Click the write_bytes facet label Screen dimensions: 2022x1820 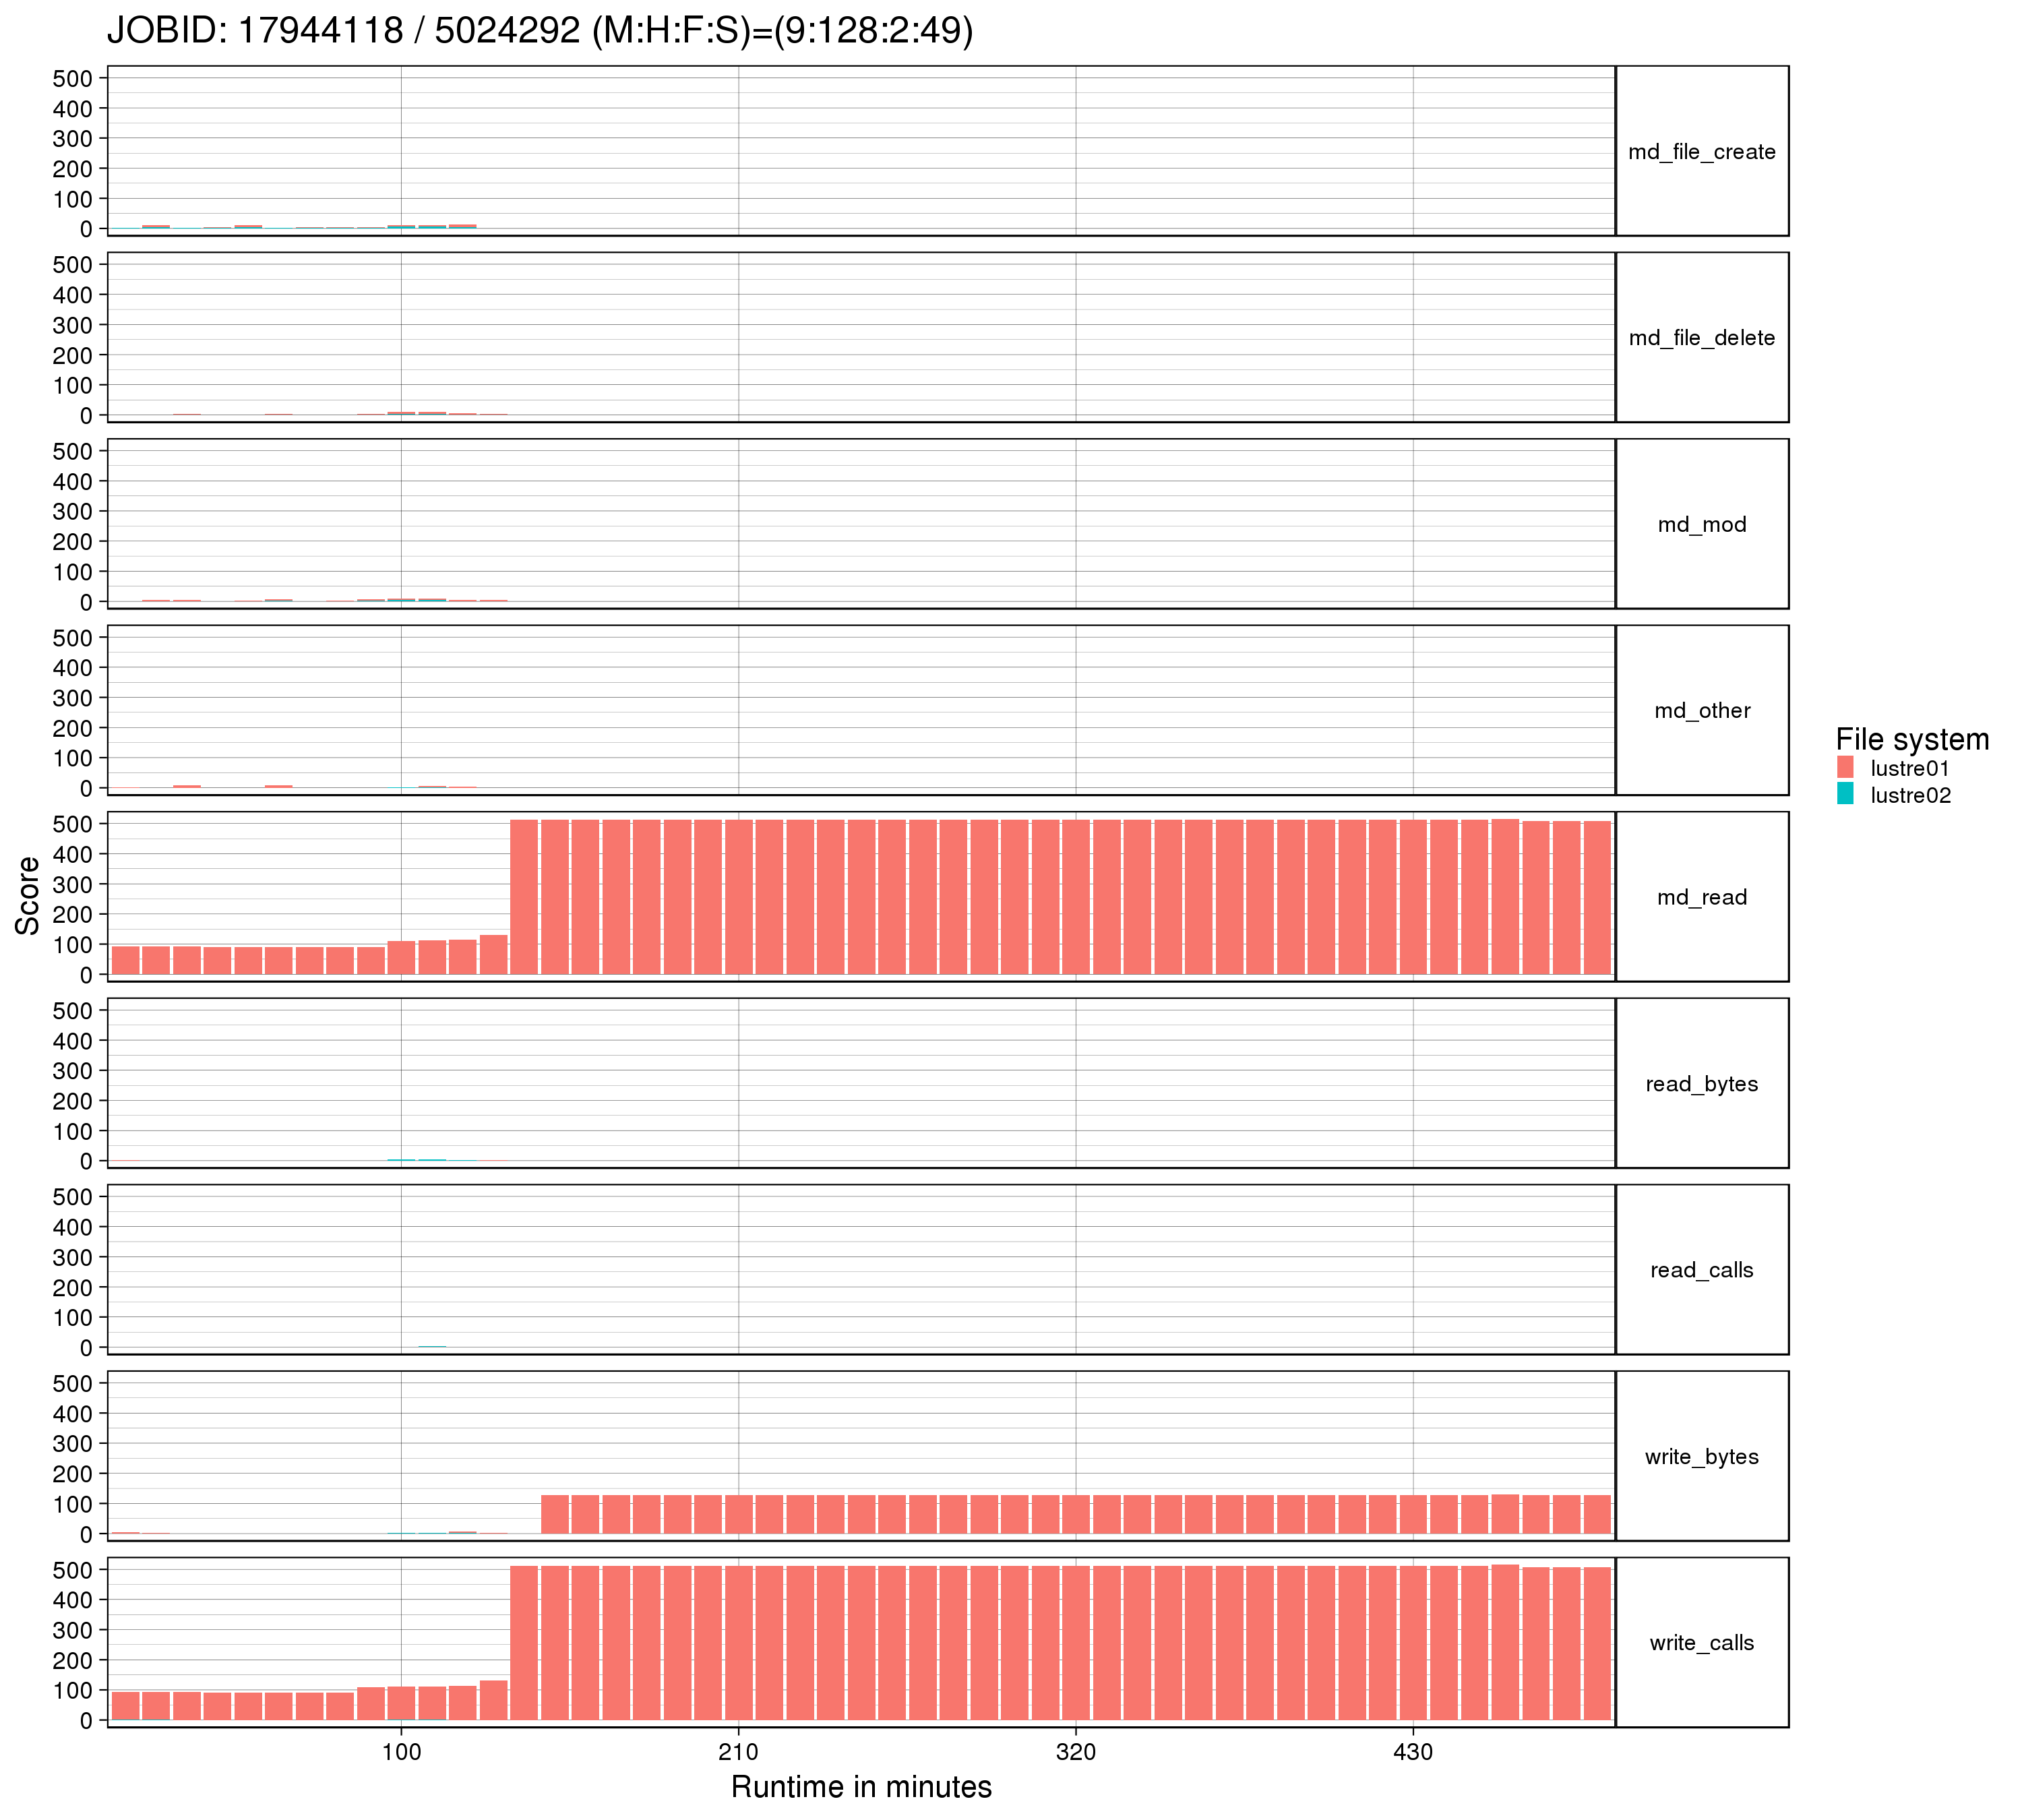tap(1701, 1457)
